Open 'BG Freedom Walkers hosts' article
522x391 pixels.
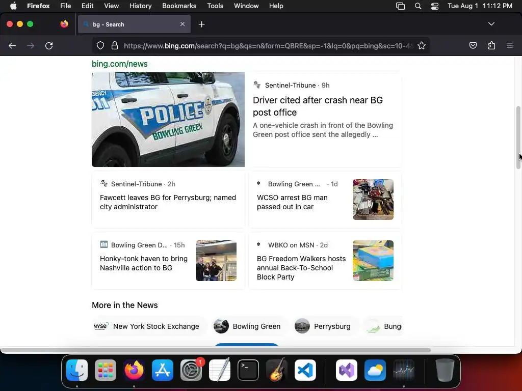coord(301,268)
